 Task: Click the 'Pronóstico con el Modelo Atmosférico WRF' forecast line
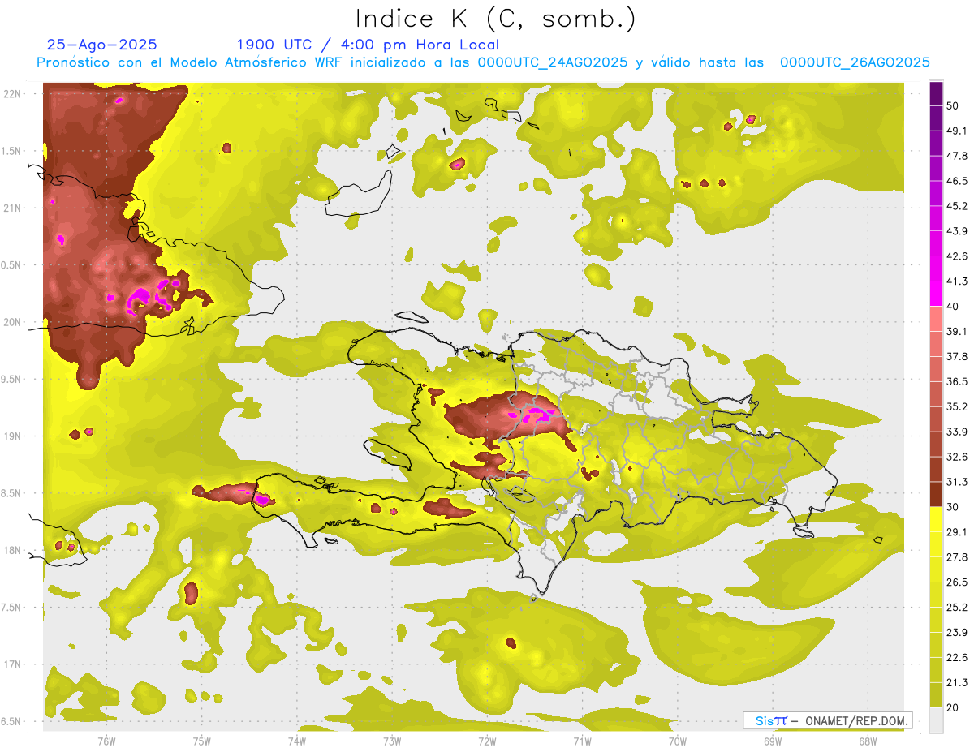point(483,62)
